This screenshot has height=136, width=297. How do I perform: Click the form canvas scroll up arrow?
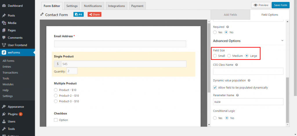coord(209,21)
